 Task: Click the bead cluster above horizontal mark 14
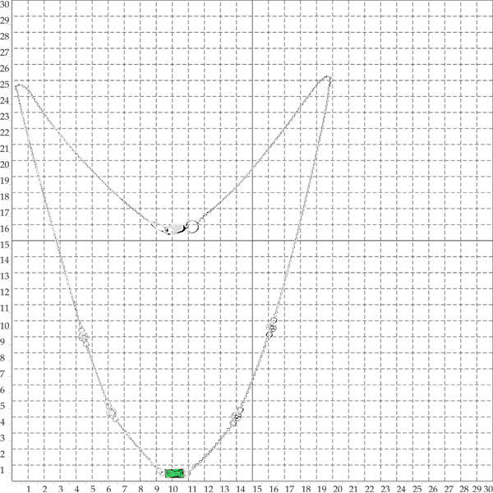click(x=237, y=417)
